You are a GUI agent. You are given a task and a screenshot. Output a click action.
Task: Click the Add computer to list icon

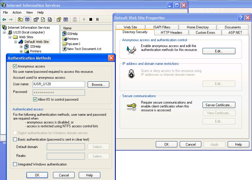tap(75, 20)
